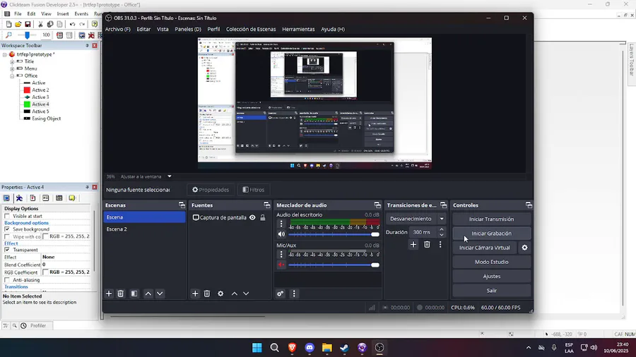Open Steam from the taskbar
The width and height of the screenshot is (636, 357).
point(344,347)
